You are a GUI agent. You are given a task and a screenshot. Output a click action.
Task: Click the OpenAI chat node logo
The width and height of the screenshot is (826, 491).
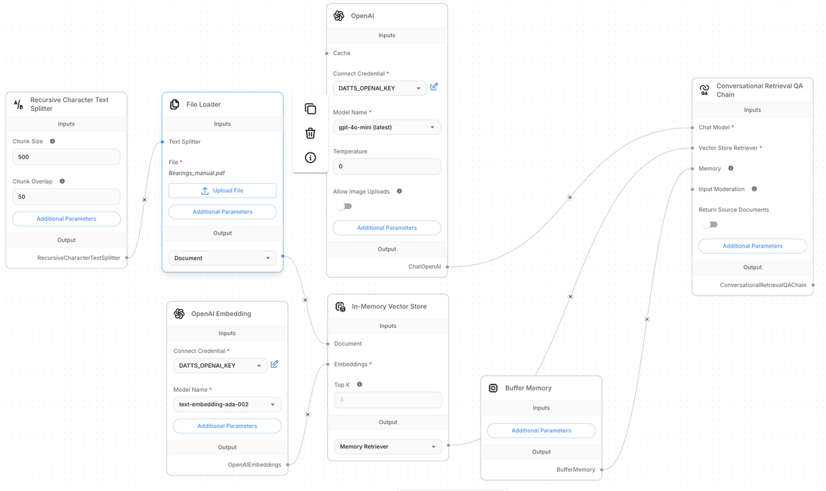pyautogui.click(x=339, y=16)
